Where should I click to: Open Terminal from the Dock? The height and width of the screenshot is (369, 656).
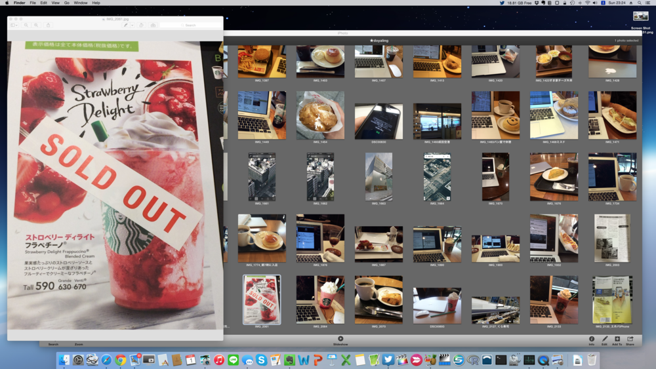pyautogui.click(x=501, y=360)
